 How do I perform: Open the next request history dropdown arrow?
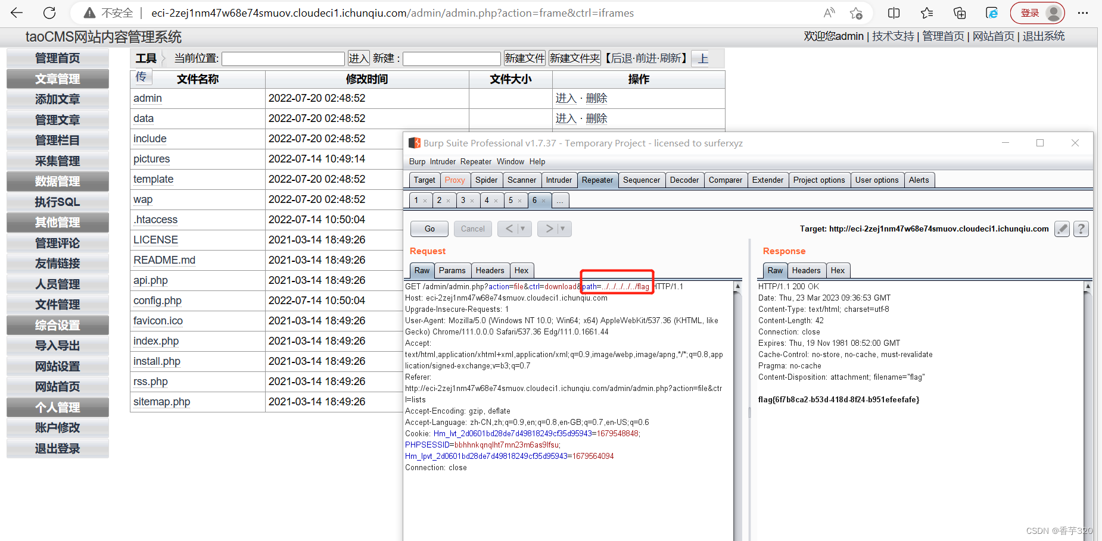[563, 229]
